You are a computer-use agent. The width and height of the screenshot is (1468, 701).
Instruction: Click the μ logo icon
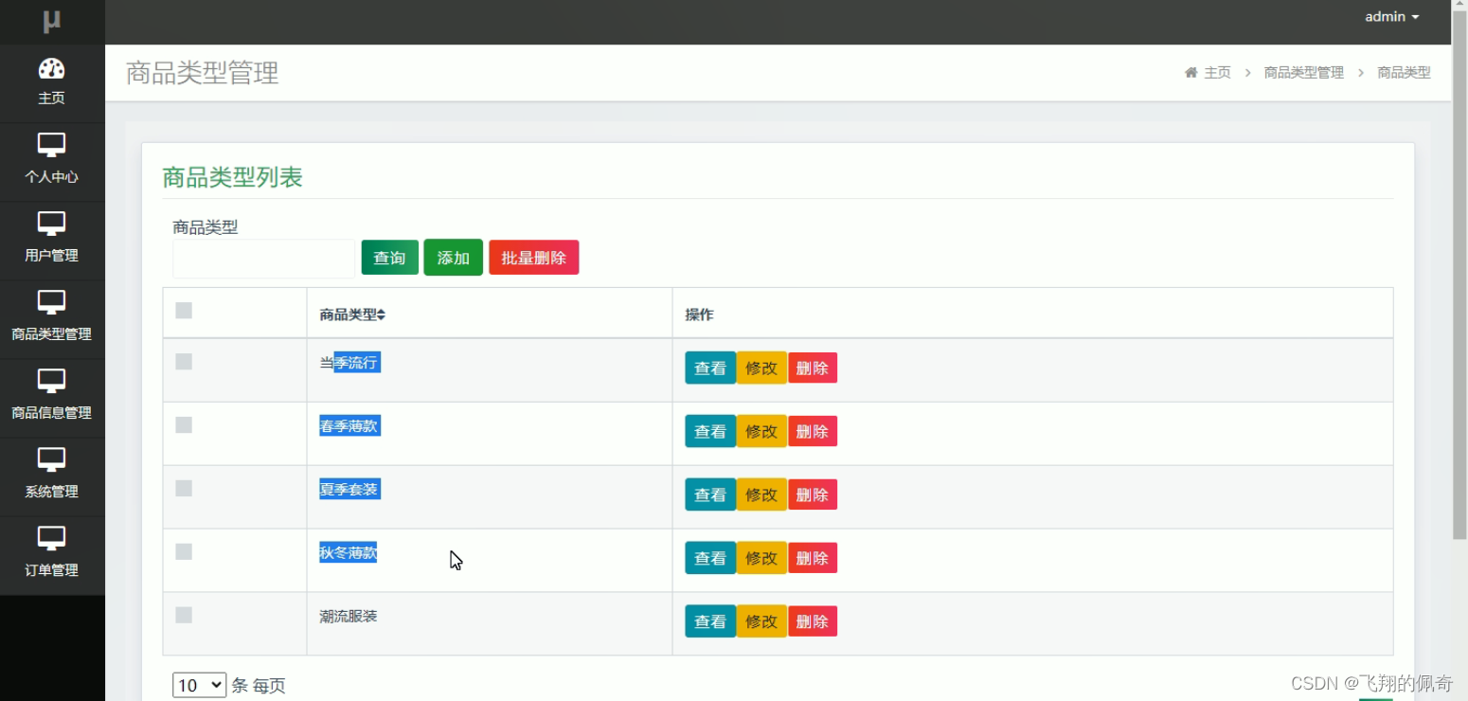click(52, 20)
